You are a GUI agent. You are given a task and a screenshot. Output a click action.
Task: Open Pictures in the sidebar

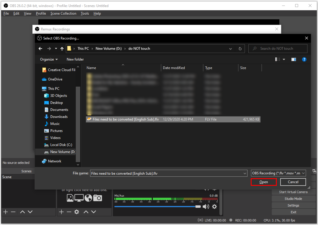[x=53, y=131]
